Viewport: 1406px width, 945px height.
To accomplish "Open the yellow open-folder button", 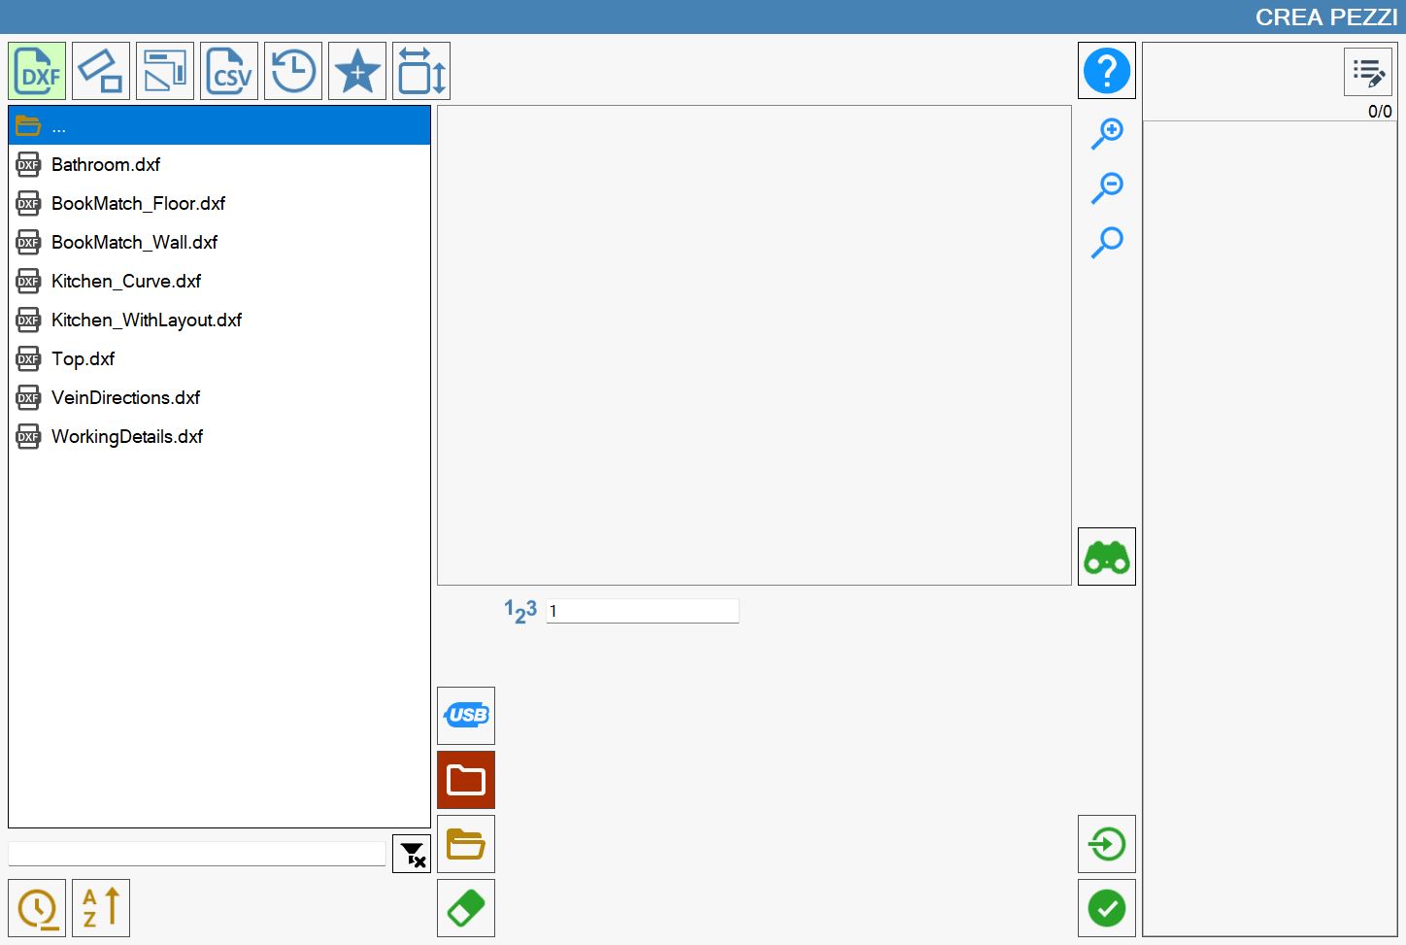I will point(466,844).
